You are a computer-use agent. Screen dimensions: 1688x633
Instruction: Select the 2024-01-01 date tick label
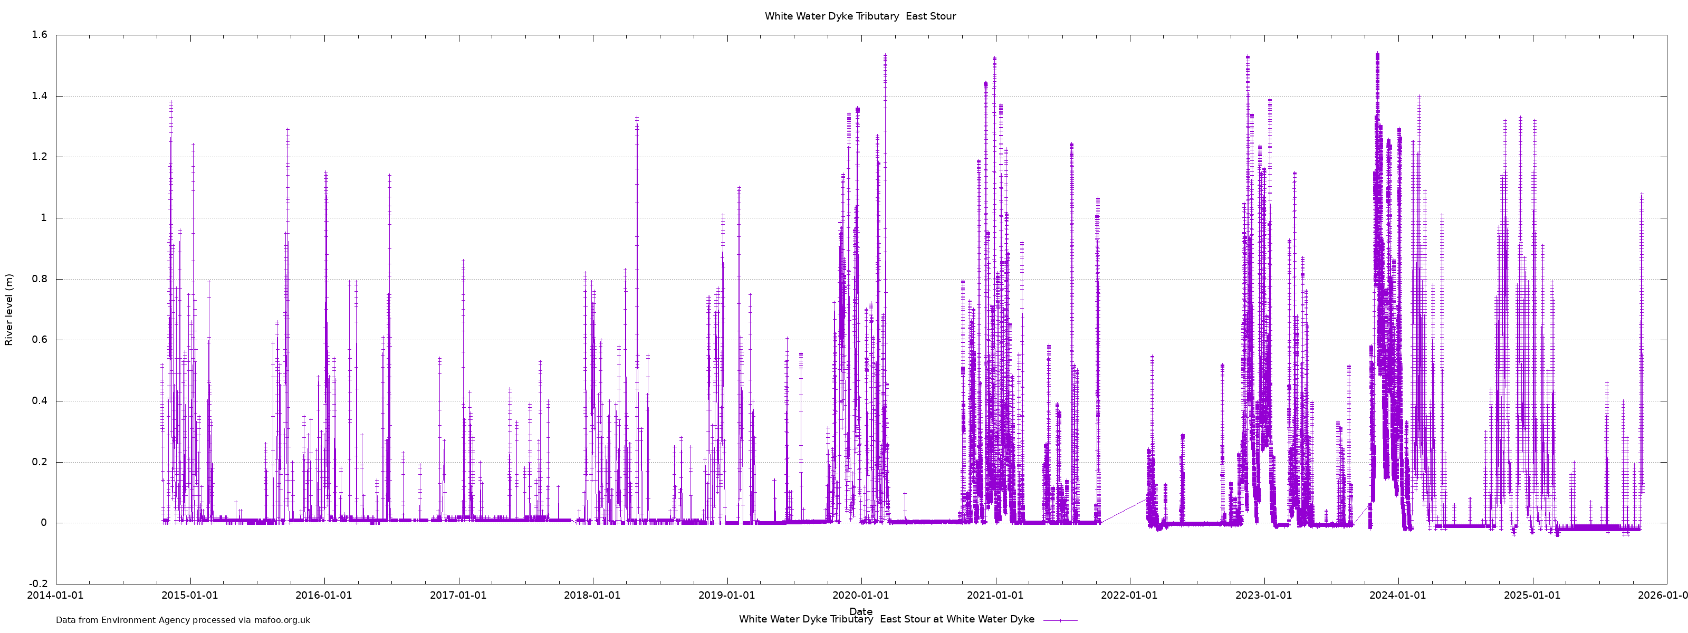1398,596
